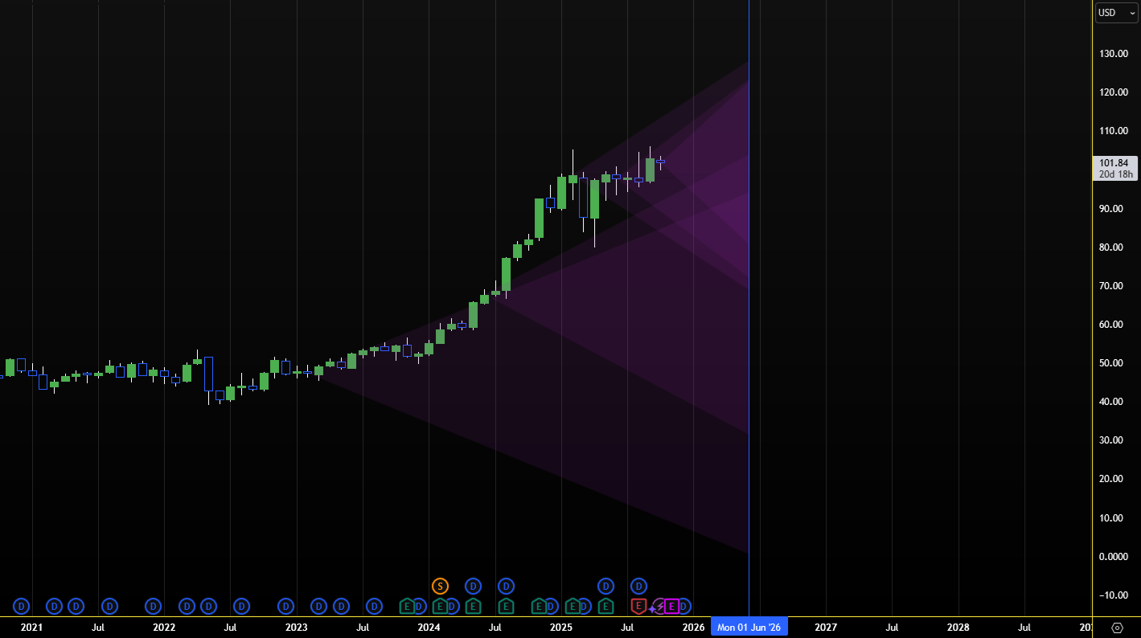The height and width of the screenshot is (638, 1141).
Task: Open chart settings gear at bottom-right corner
Action: (x=1117, y=628)
